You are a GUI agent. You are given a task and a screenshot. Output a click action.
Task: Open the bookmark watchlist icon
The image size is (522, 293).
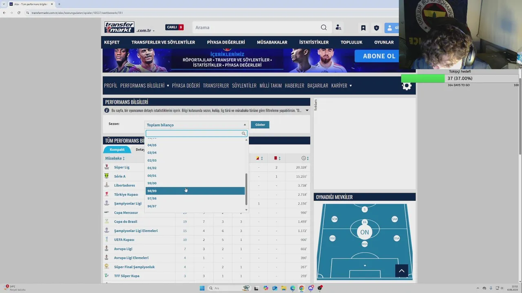coord(363,28)
